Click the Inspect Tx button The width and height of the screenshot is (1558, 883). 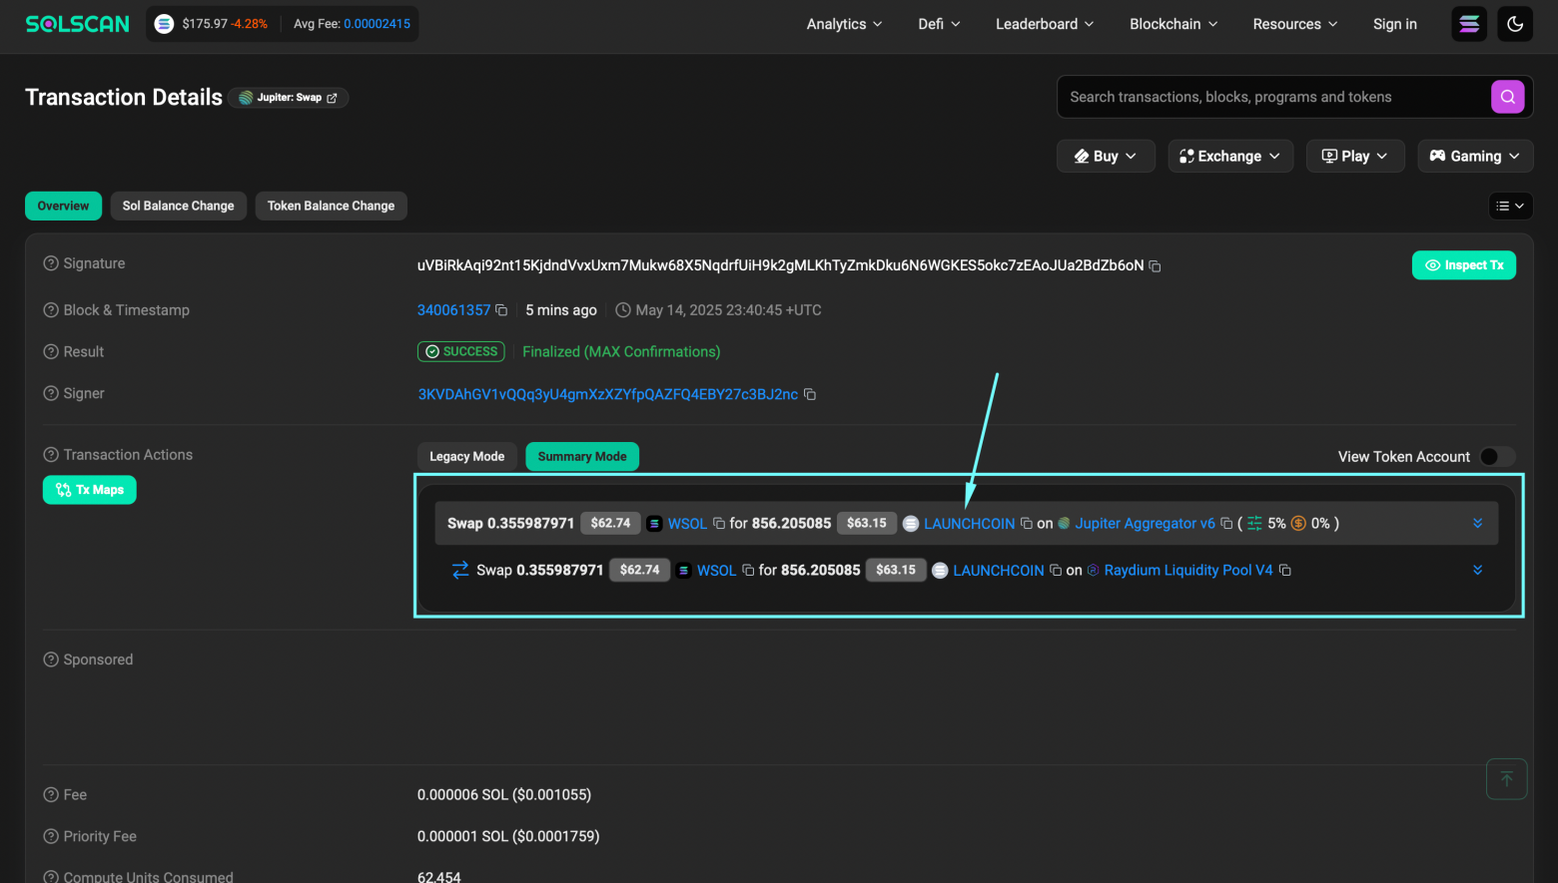pyautogui.click(x=1464, y=264)
